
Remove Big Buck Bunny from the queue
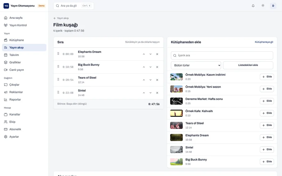coord(157,67)
